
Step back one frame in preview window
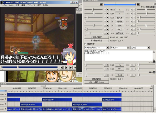point(62,68)
